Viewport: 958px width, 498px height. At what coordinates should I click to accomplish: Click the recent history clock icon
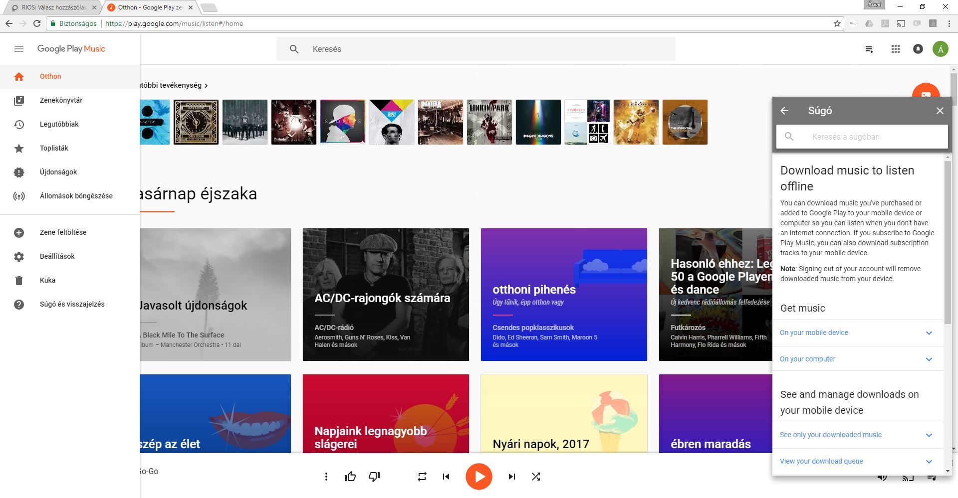19,124
